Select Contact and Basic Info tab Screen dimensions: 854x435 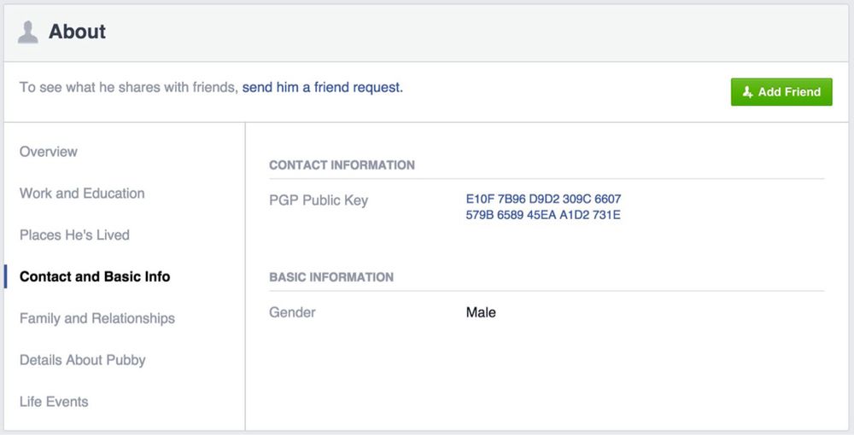click(x=95, y=277)
